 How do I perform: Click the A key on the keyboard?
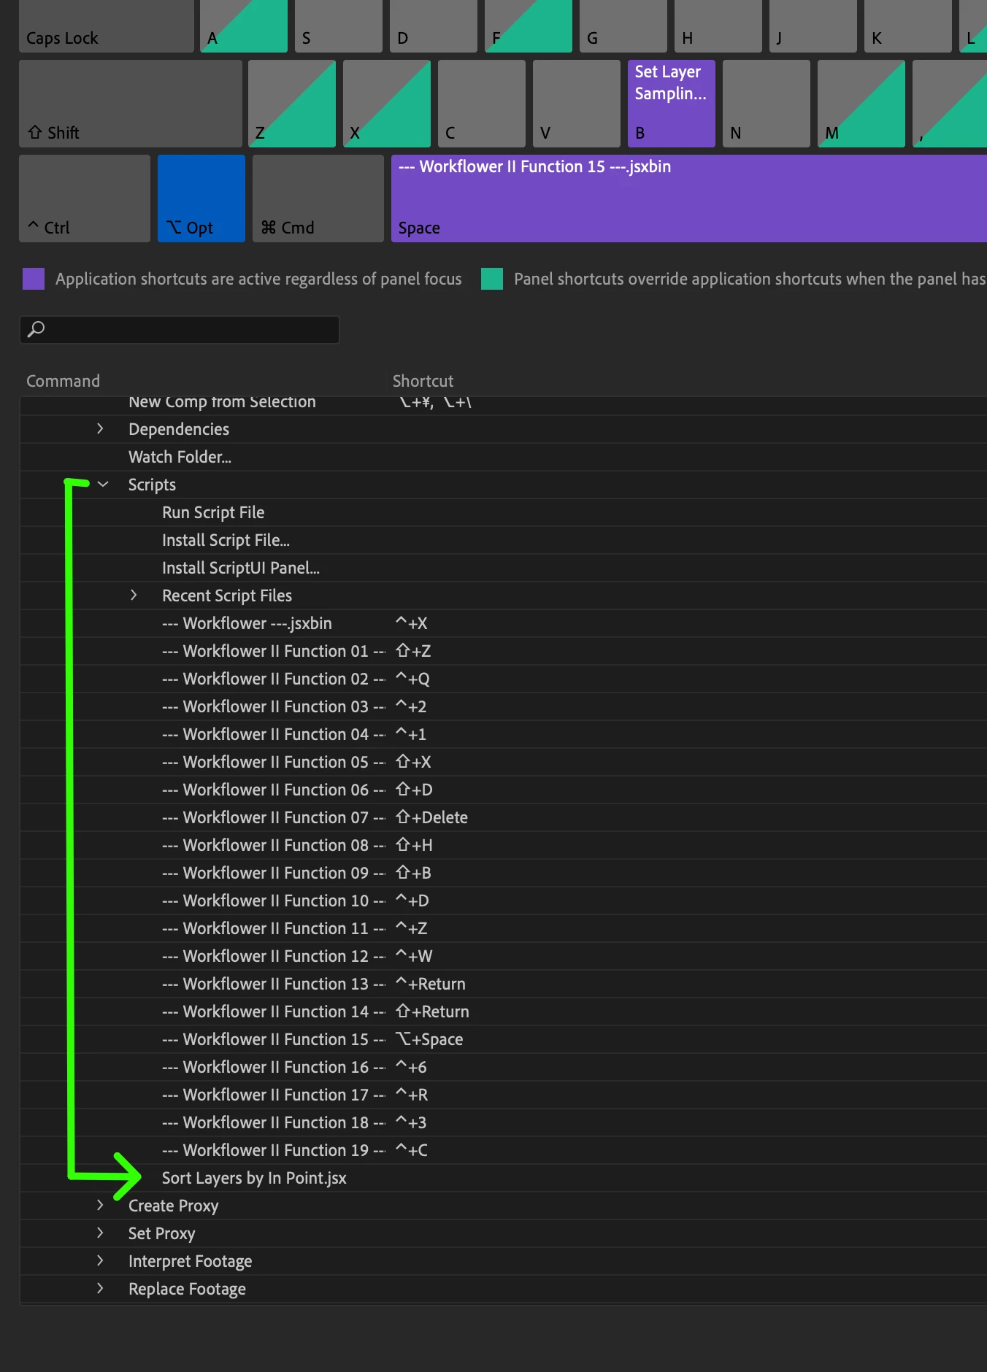(x=244, y=26)
